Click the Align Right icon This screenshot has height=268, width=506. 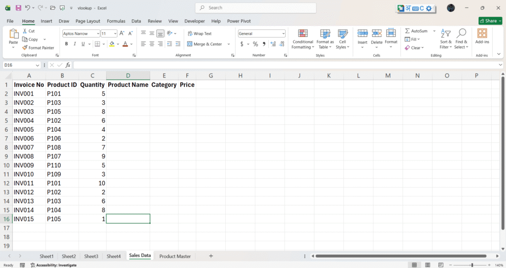tap(160, 44)
